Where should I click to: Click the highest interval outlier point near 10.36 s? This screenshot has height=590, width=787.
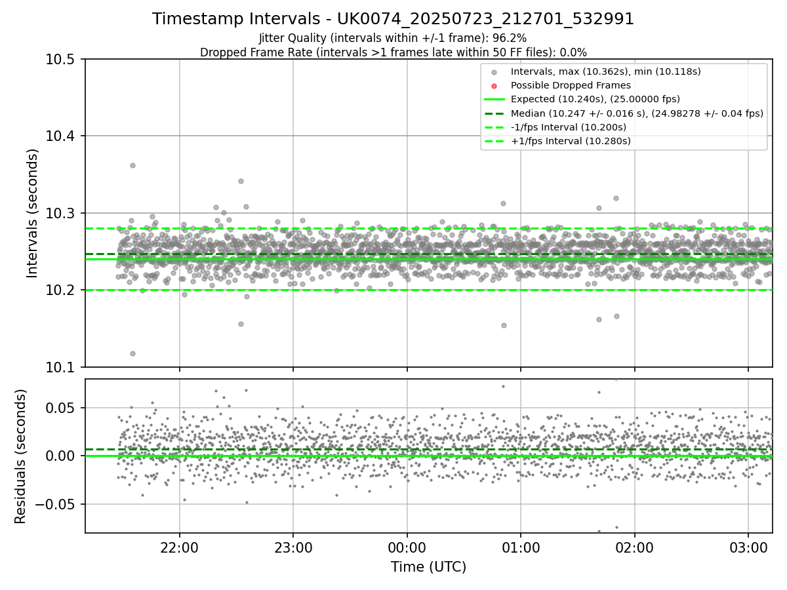click(132, 165)
